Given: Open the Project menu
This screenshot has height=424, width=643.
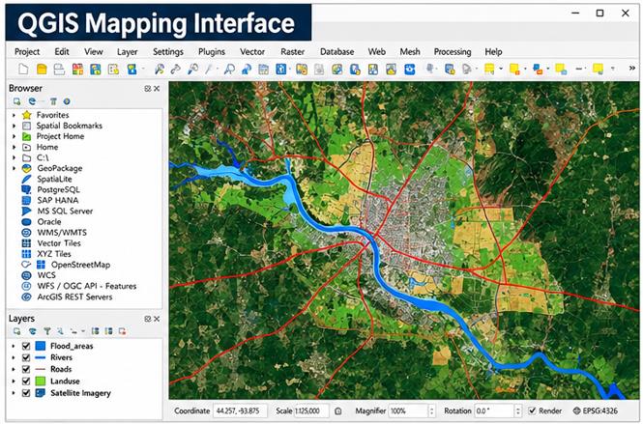Looking at the screenshot, I should point(27,51).
